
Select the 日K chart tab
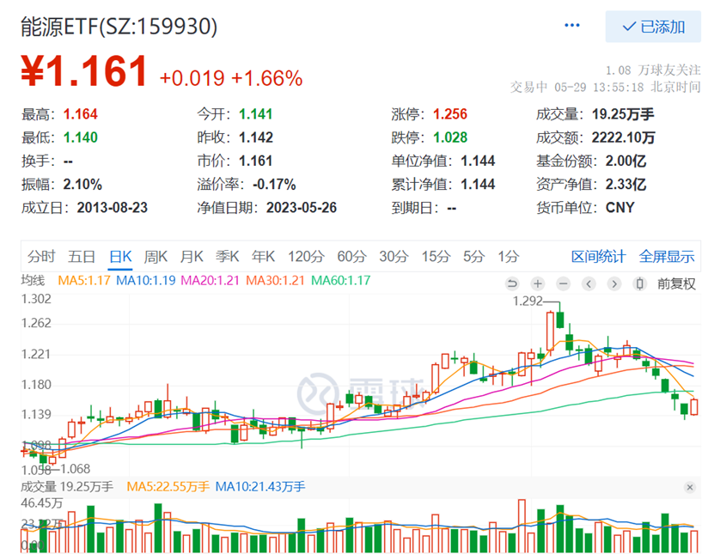tap(120, 257)
